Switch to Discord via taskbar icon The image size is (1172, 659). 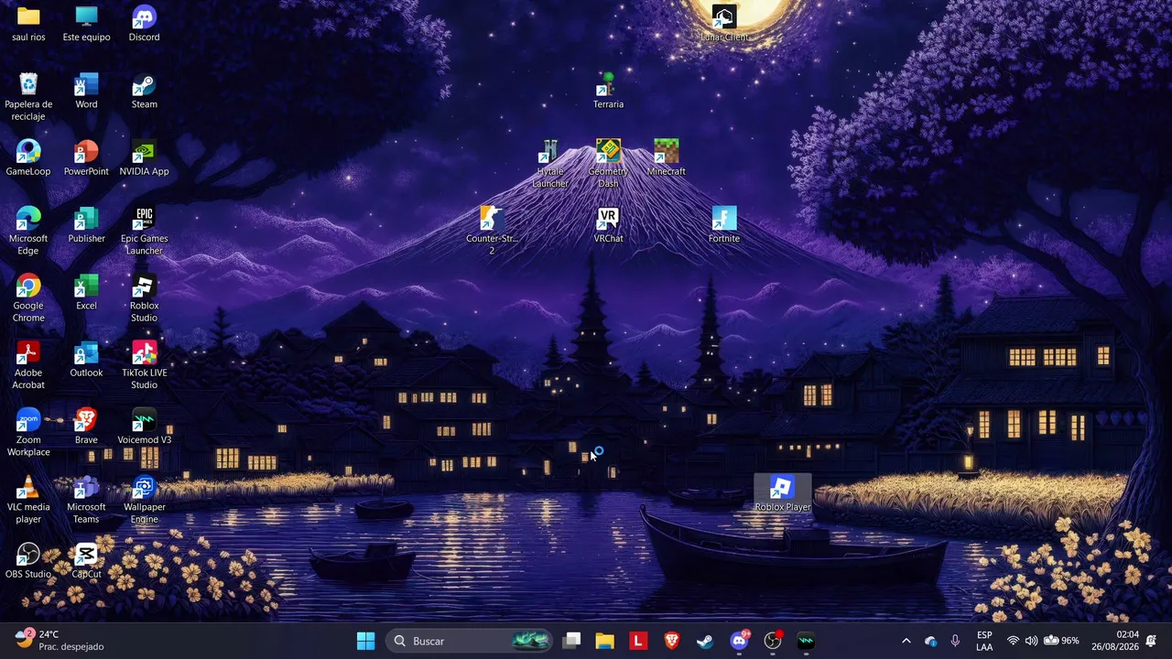(x=739, y=641)
